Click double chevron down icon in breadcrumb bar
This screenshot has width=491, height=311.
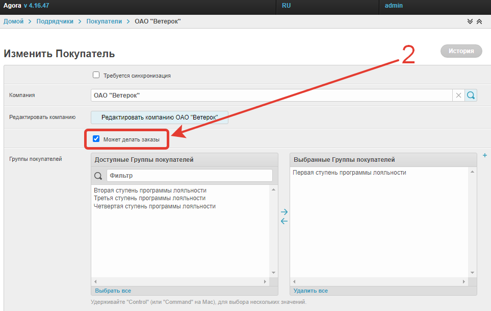pos(470,21)
